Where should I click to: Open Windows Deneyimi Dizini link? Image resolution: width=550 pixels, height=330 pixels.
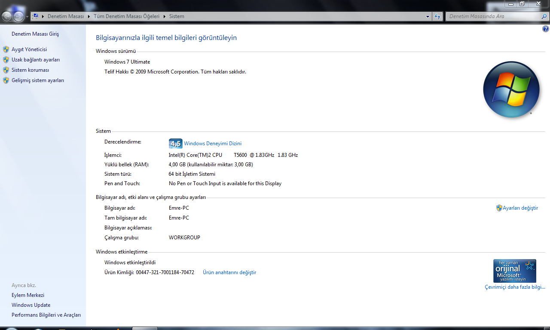click(x=213, y=144)
